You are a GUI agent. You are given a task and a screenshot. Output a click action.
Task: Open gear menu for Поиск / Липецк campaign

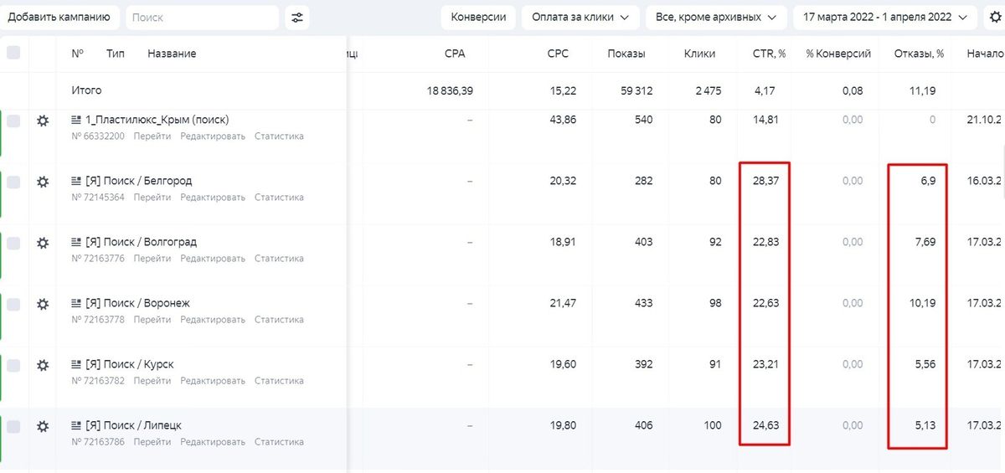(43, 426)
